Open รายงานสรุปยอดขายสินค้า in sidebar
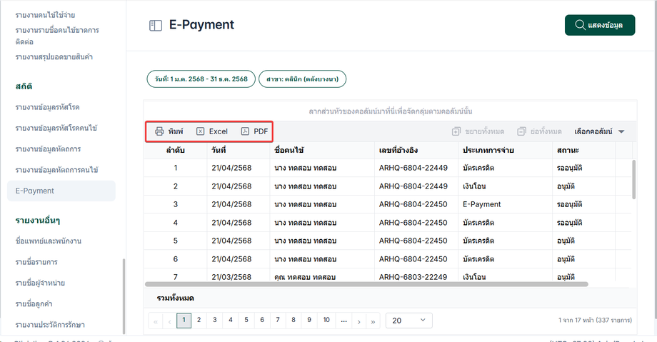 coord(54,57)
